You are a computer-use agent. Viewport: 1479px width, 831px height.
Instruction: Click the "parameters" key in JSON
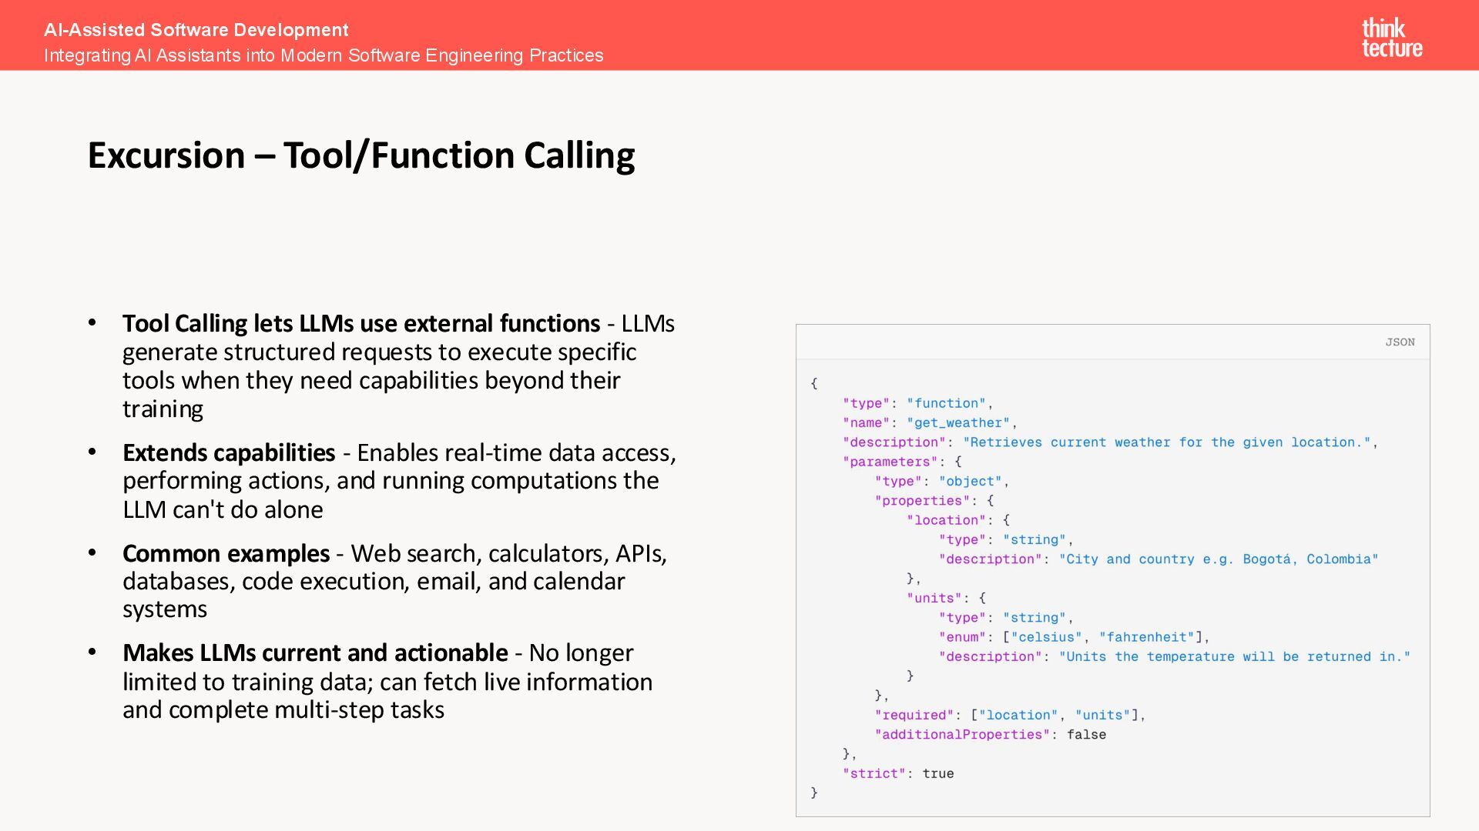point(890,462)
